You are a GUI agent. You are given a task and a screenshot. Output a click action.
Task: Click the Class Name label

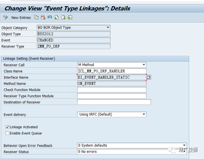pos(13,71)
